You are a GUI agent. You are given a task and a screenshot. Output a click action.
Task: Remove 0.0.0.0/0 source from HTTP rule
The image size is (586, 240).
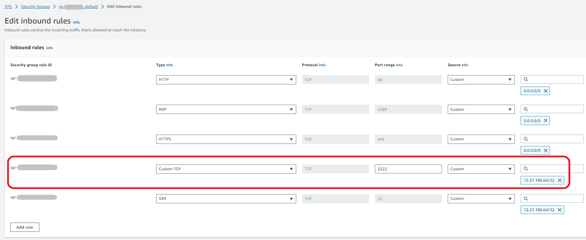(546, 91)
